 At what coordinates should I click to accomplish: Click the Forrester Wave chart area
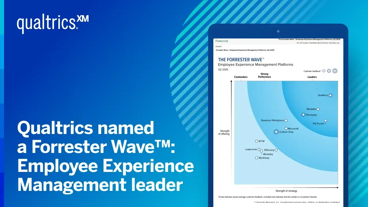coord(286,133)
